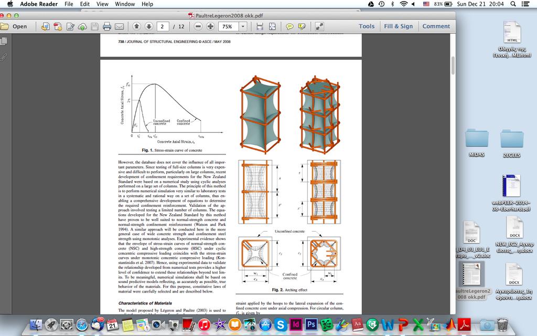Screen dimensions: 537x336
Task: Open Finder from the dock
Action: (x=36, y=324)
